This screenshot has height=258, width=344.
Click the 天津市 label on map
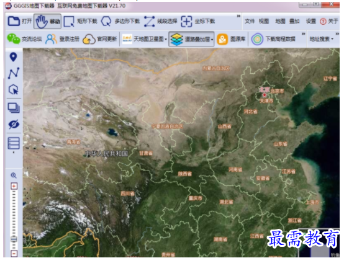(266, 101)
